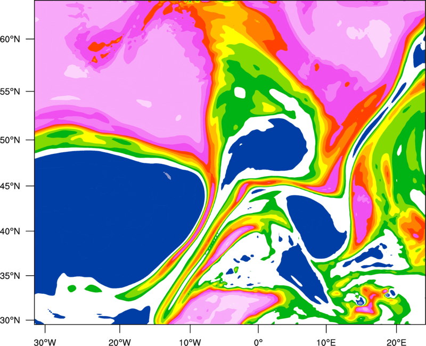This screenshot has width=426, height=346.
Task: Click the 20°W longitude label
Action: pyautogui.click(x=120, y=342)
